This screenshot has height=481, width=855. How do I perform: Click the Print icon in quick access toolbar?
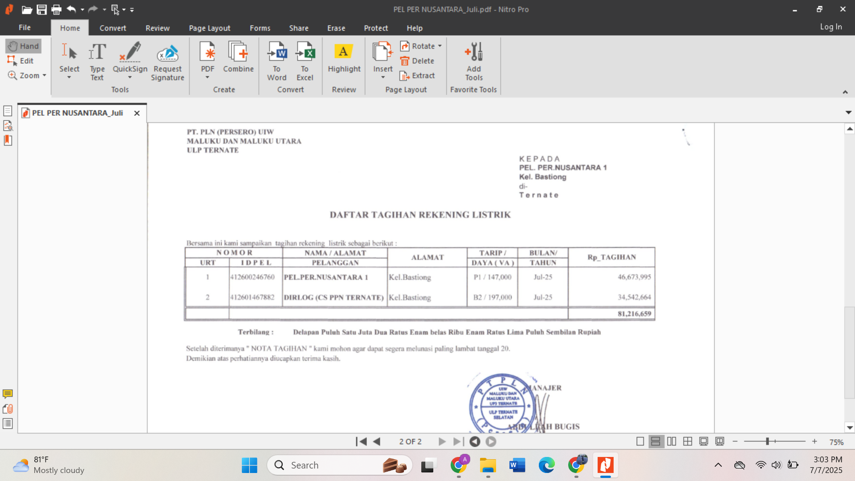tap(57, 9)
